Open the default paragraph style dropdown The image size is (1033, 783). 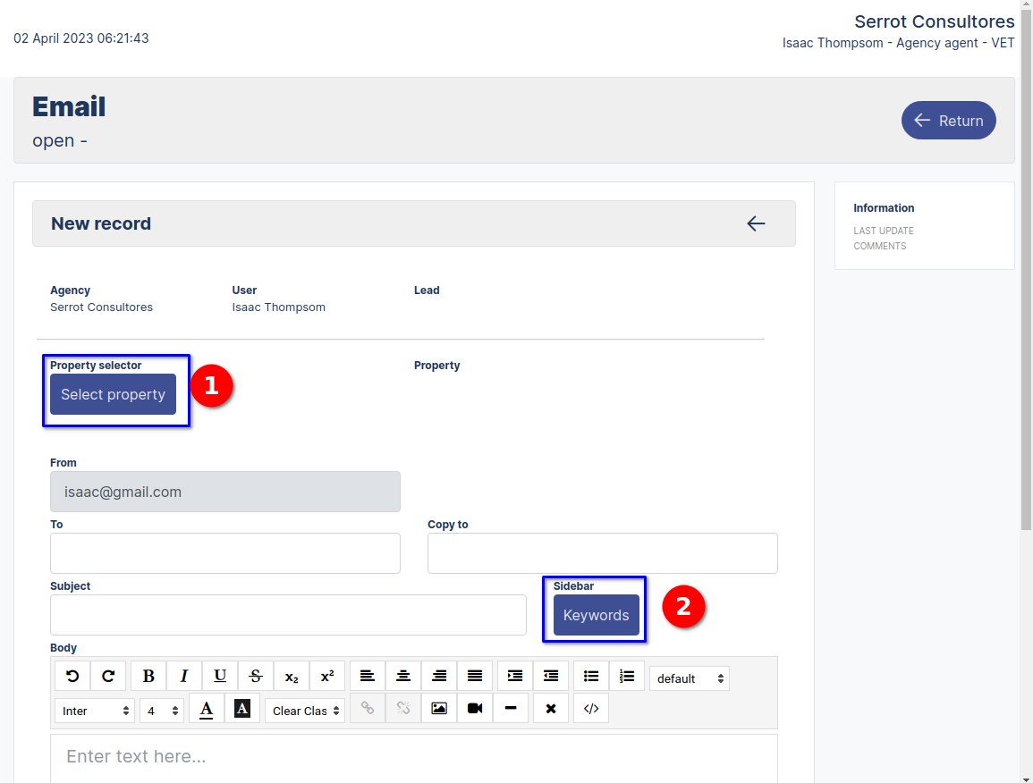(x=690, y=678)
